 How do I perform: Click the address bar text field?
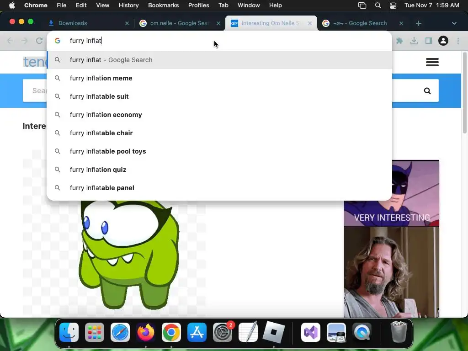click(x=219, y=41)
